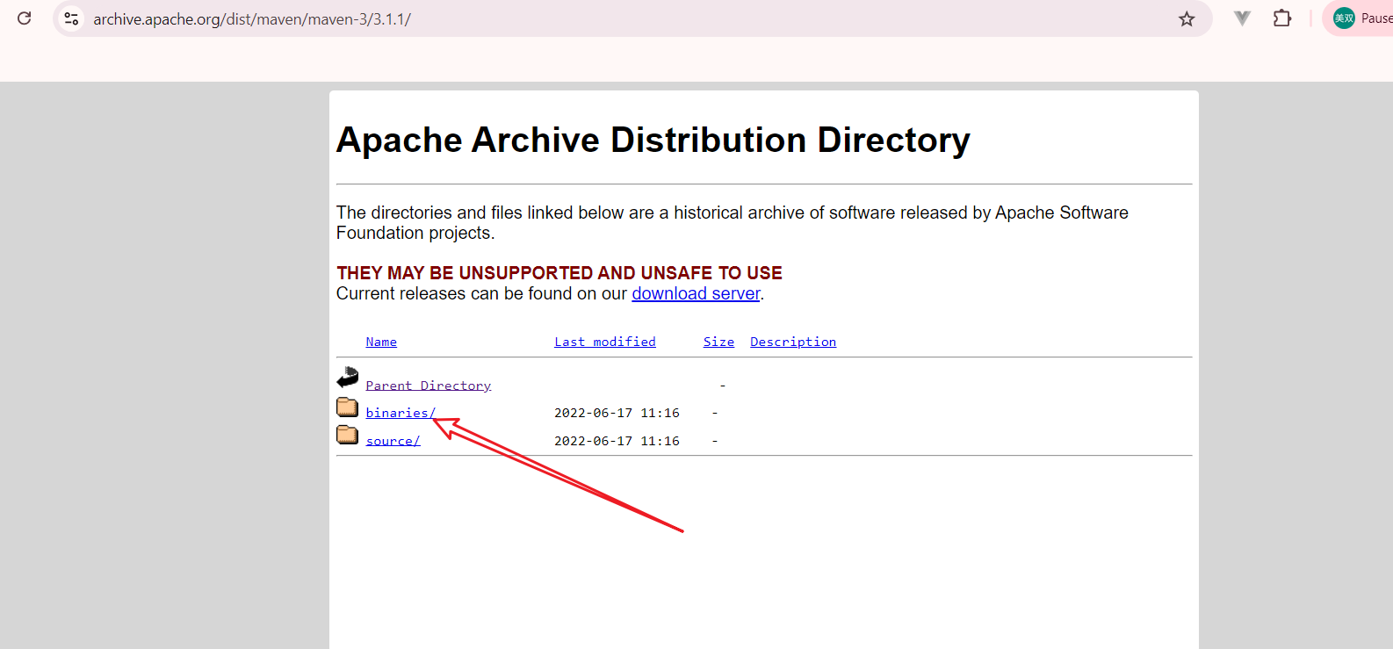The width and height of the screenshot is (1393, 649).
Task: Sort listing by Size column
Action: (718, 342)
